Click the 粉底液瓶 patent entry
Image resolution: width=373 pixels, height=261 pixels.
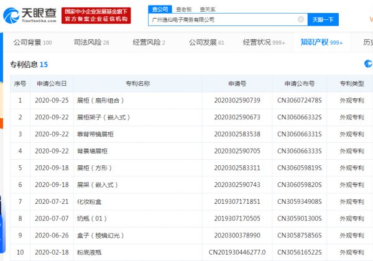pyautogui.click(x=89, y=253)
